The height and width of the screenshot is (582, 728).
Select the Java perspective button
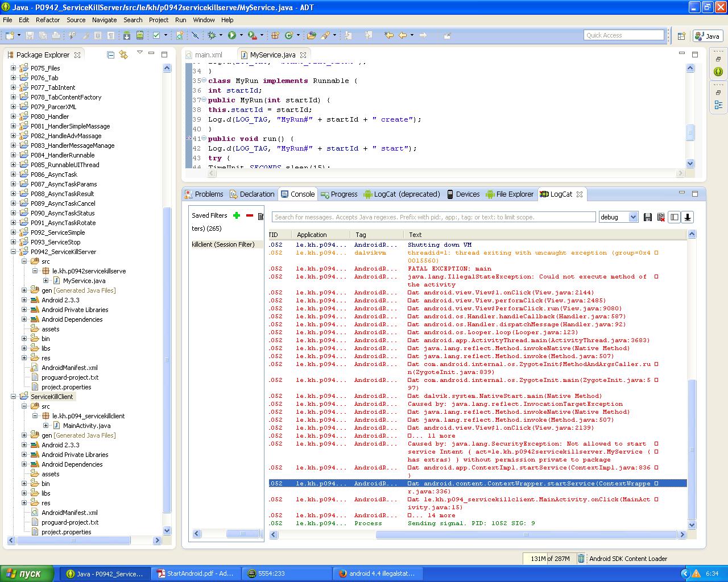(x=708, y=36)
